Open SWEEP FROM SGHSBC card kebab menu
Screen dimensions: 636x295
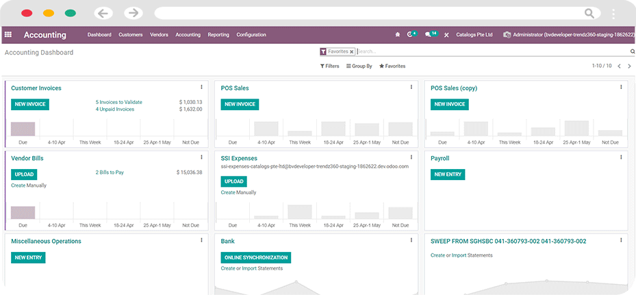621,240
